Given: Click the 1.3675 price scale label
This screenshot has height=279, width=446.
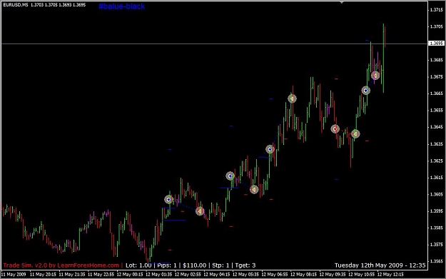Looking at the screenshot, I should point(436,77).
